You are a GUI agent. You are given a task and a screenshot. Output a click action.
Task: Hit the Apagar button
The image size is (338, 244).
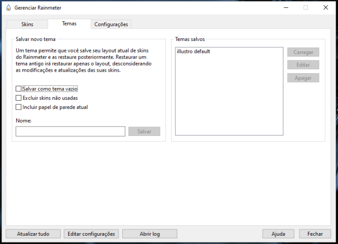point(303,78)
